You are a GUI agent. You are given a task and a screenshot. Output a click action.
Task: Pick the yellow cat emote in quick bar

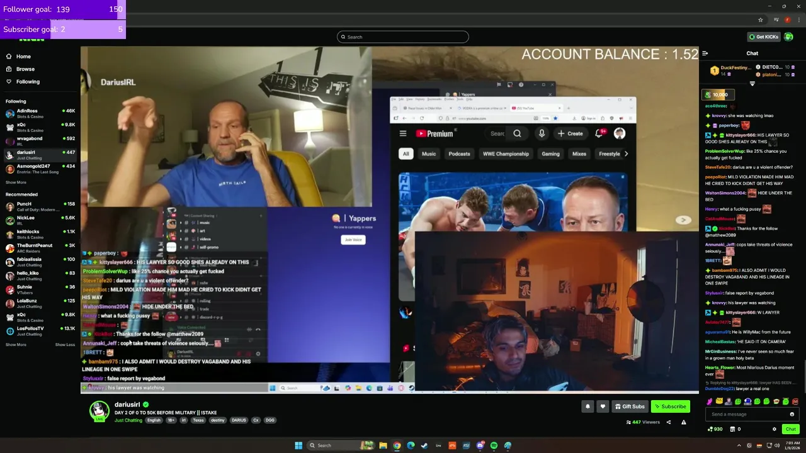(719, 402)
